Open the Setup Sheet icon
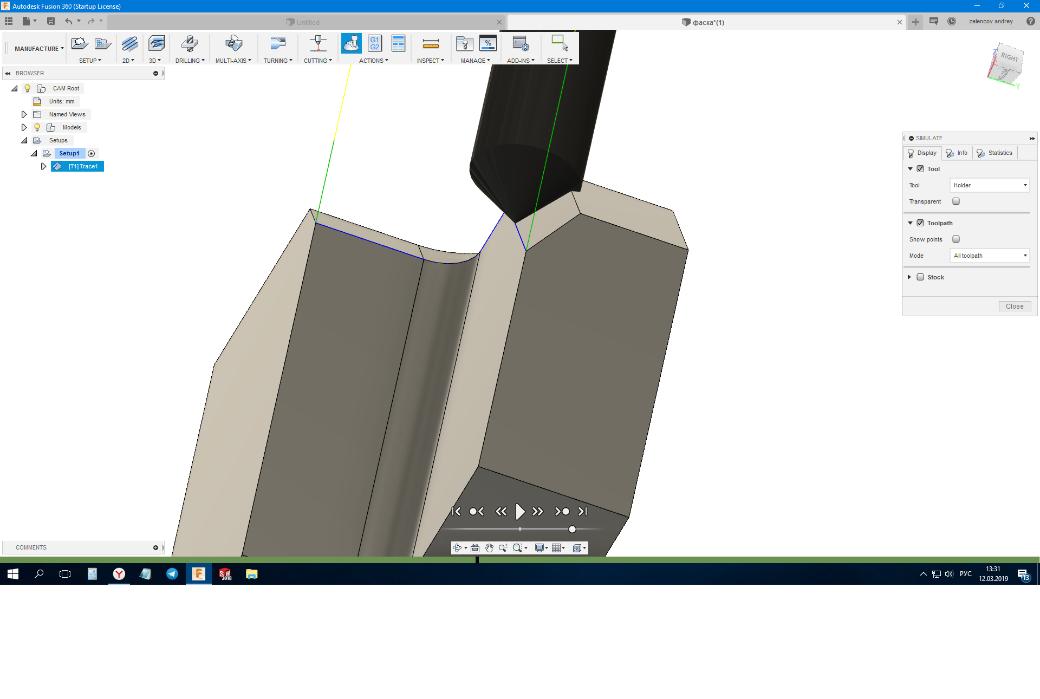1040x699 pixels. tap(398, 44)
